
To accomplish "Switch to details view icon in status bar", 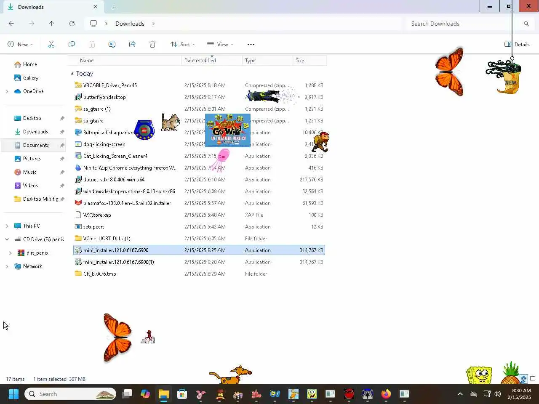I will (523, 379).
